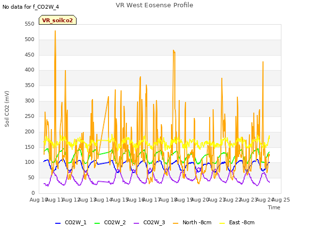Click the blue CO2W_1 legend swatch
The image size is (310, 232).
tap(58, 223)
